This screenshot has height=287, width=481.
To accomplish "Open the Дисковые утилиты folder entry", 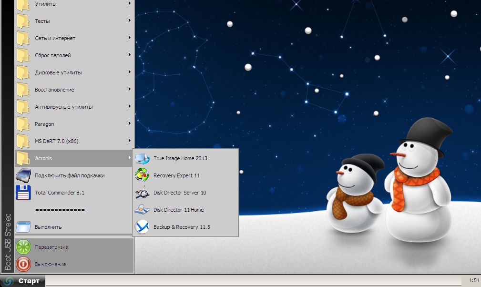I will [58, 72].
